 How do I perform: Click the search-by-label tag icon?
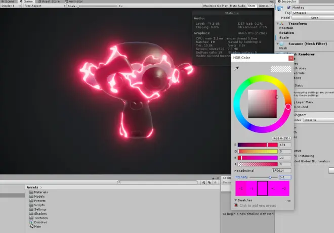210,182
